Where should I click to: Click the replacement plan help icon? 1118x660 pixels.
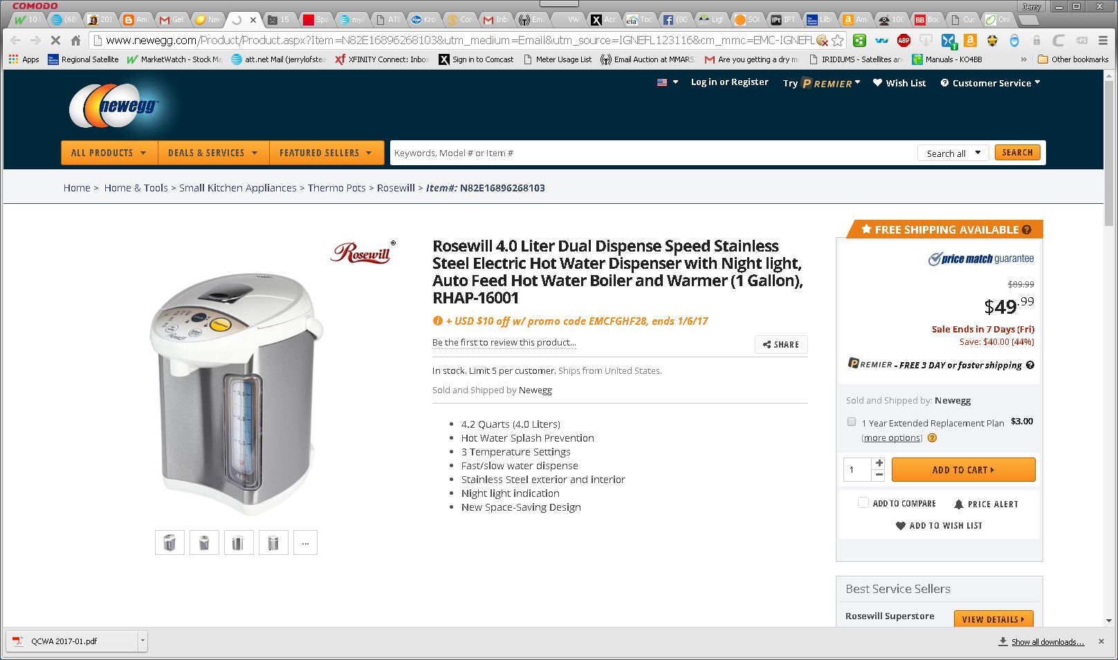[932, 437]
